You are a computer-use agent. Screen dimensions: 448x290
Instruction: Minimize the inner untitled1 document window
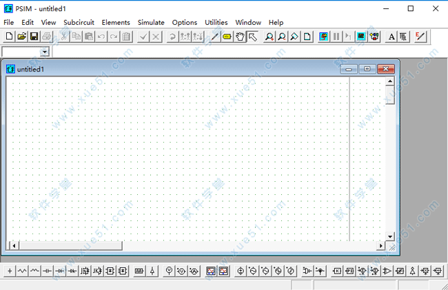point(349,69)
